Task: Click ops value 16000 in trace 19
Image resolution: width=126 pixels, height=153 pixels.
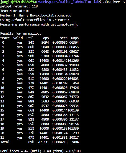Action: coord(44,129)
